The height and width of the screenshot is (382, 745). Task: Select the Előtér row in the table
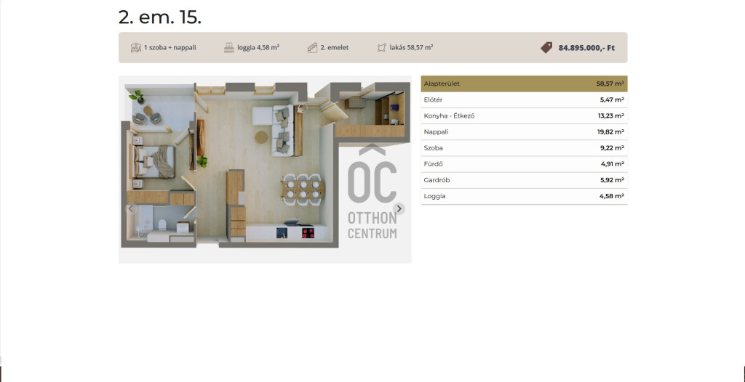(x=524, y=99)
